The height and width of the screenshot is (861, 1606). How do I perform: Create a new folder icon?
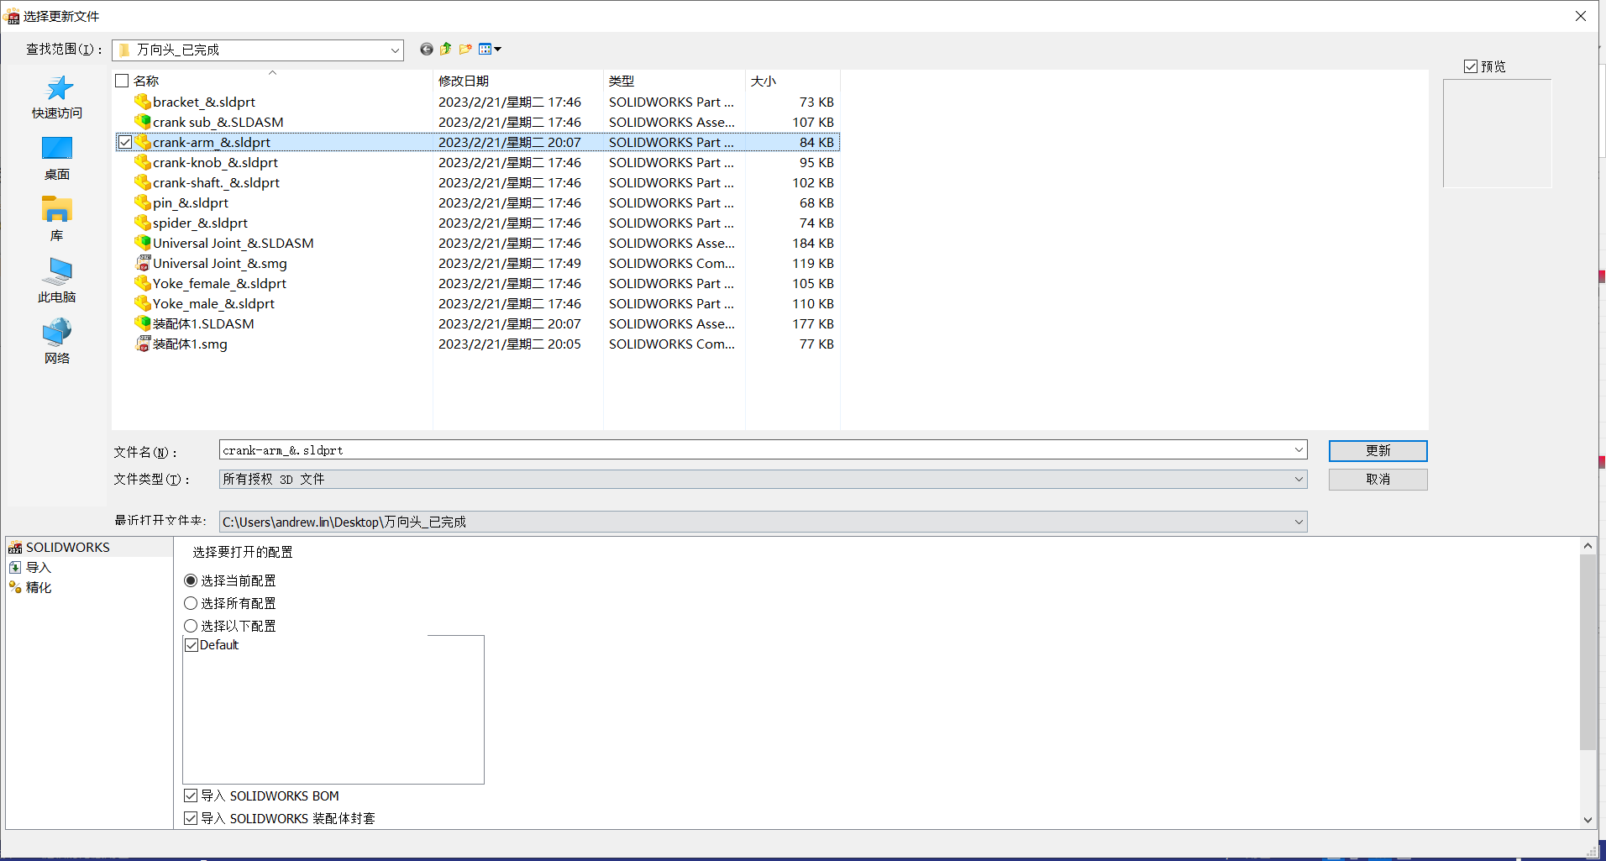click(465, 50)
